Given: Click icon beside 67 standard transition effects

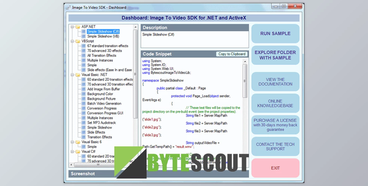Looking at the screenshot, I should click(83, 46).
